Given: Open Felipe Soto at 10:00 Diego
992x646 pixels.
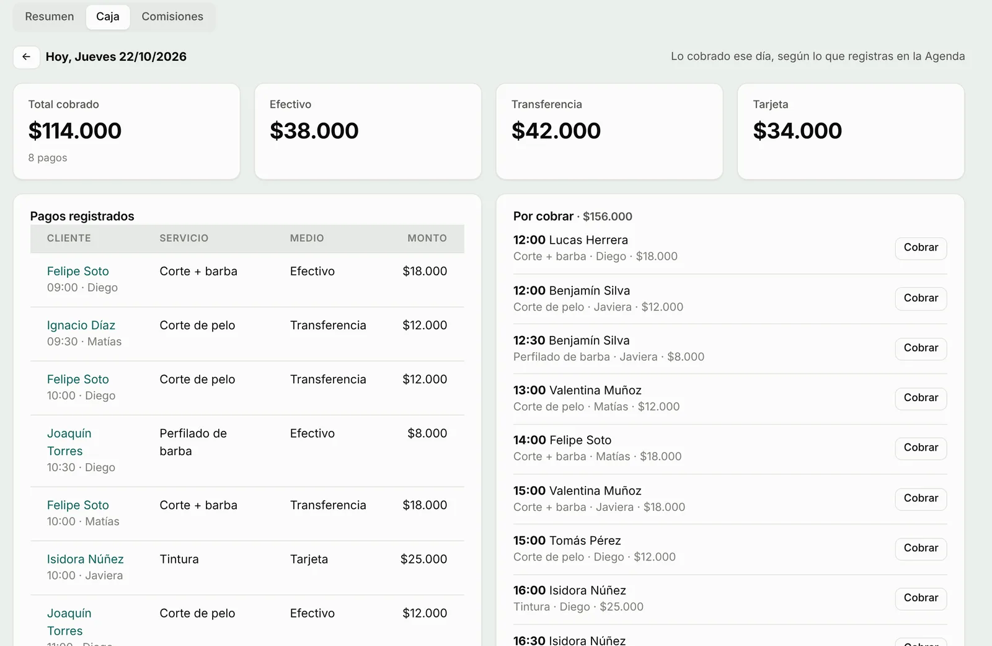Looking at the screenshot, I should 78,379.
